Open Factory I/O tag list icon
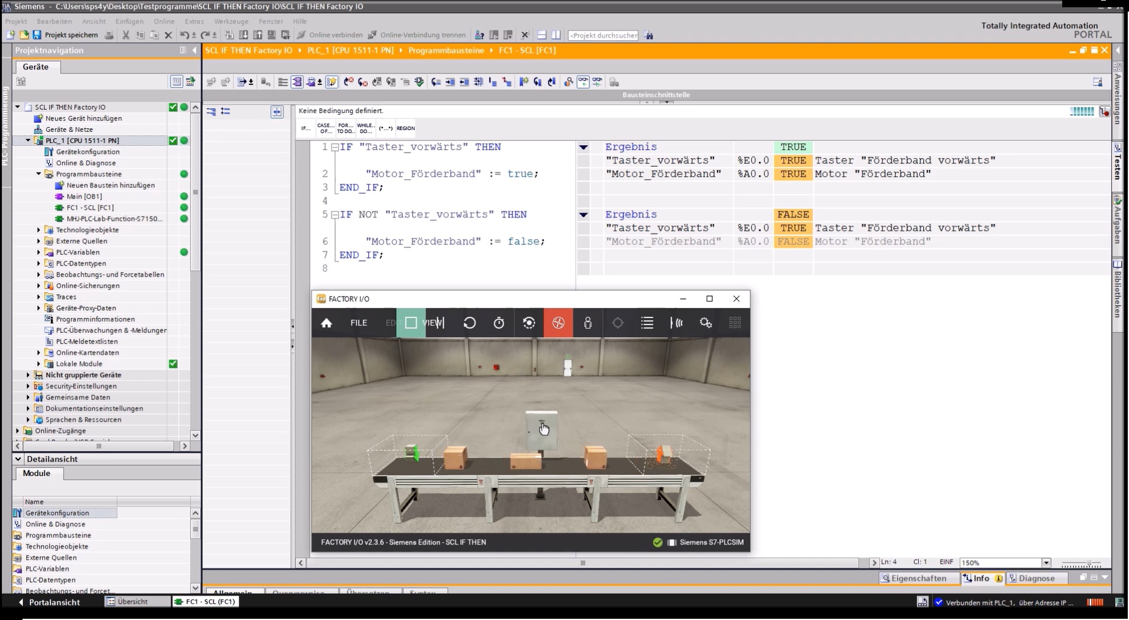 (647, 323)
